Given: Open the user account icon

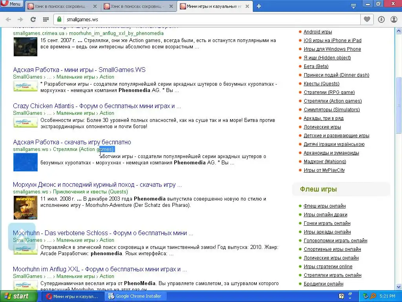Looking at the screenshot, I should (x=394, y=20).
